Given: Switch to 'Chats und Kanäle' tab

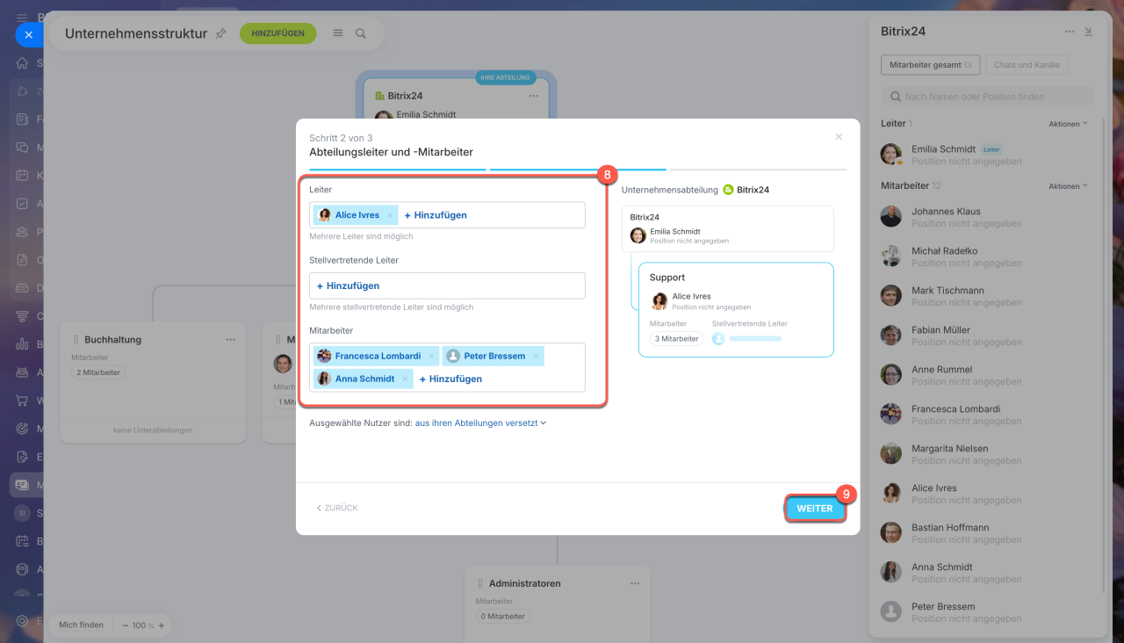Looking at the screenshot, I should (1027, 65).
